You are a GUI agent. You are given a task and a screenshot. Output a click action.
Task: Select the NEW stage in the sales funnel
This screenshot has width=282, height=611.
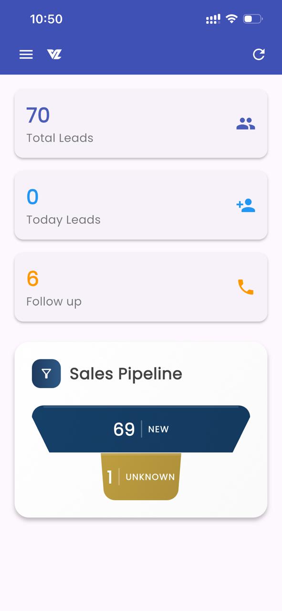(141, 429)
